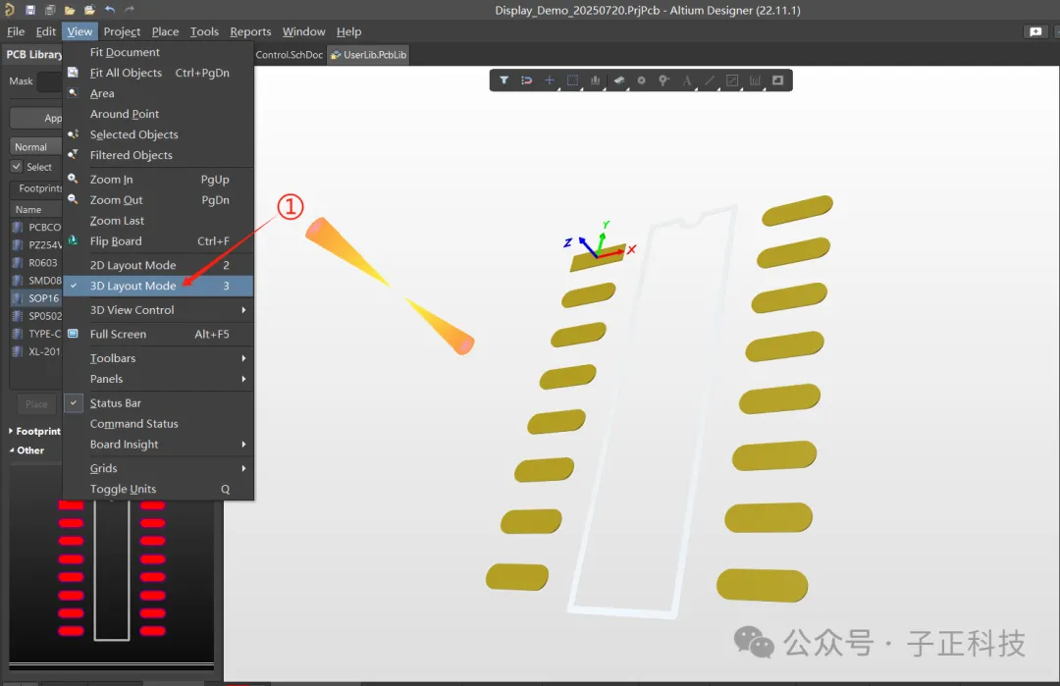Open the Project menu
Viewport: 1060px width, 686px height.
(122, 31)
